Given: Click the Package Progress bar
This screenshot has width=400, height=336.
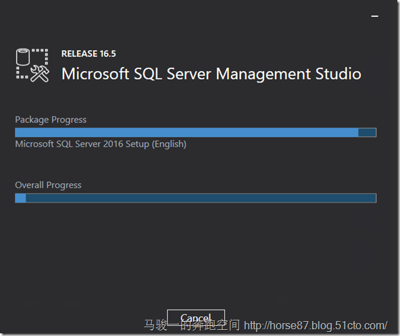Looking at the screenshot, I should tap(195, 133).
